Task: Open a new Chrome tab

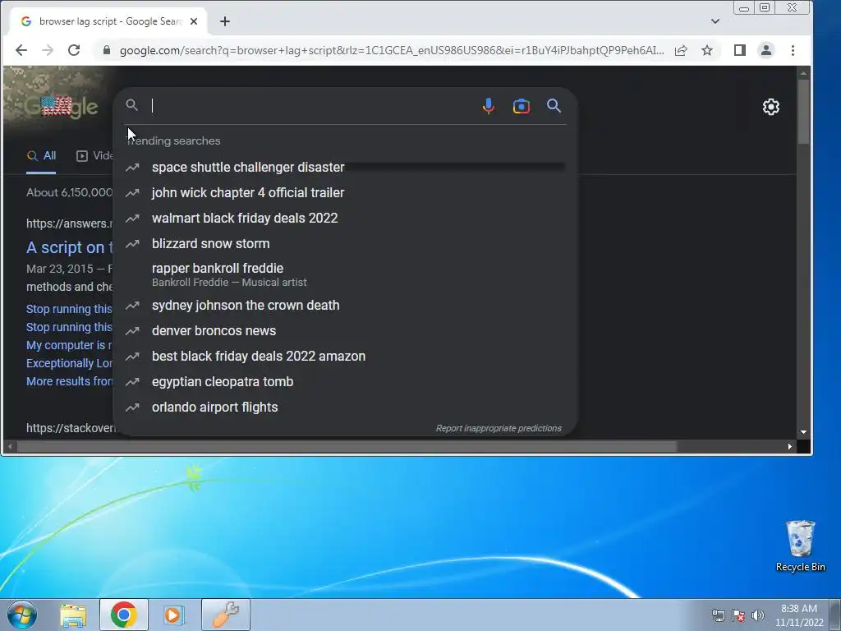Action: [x=225, y=21]
